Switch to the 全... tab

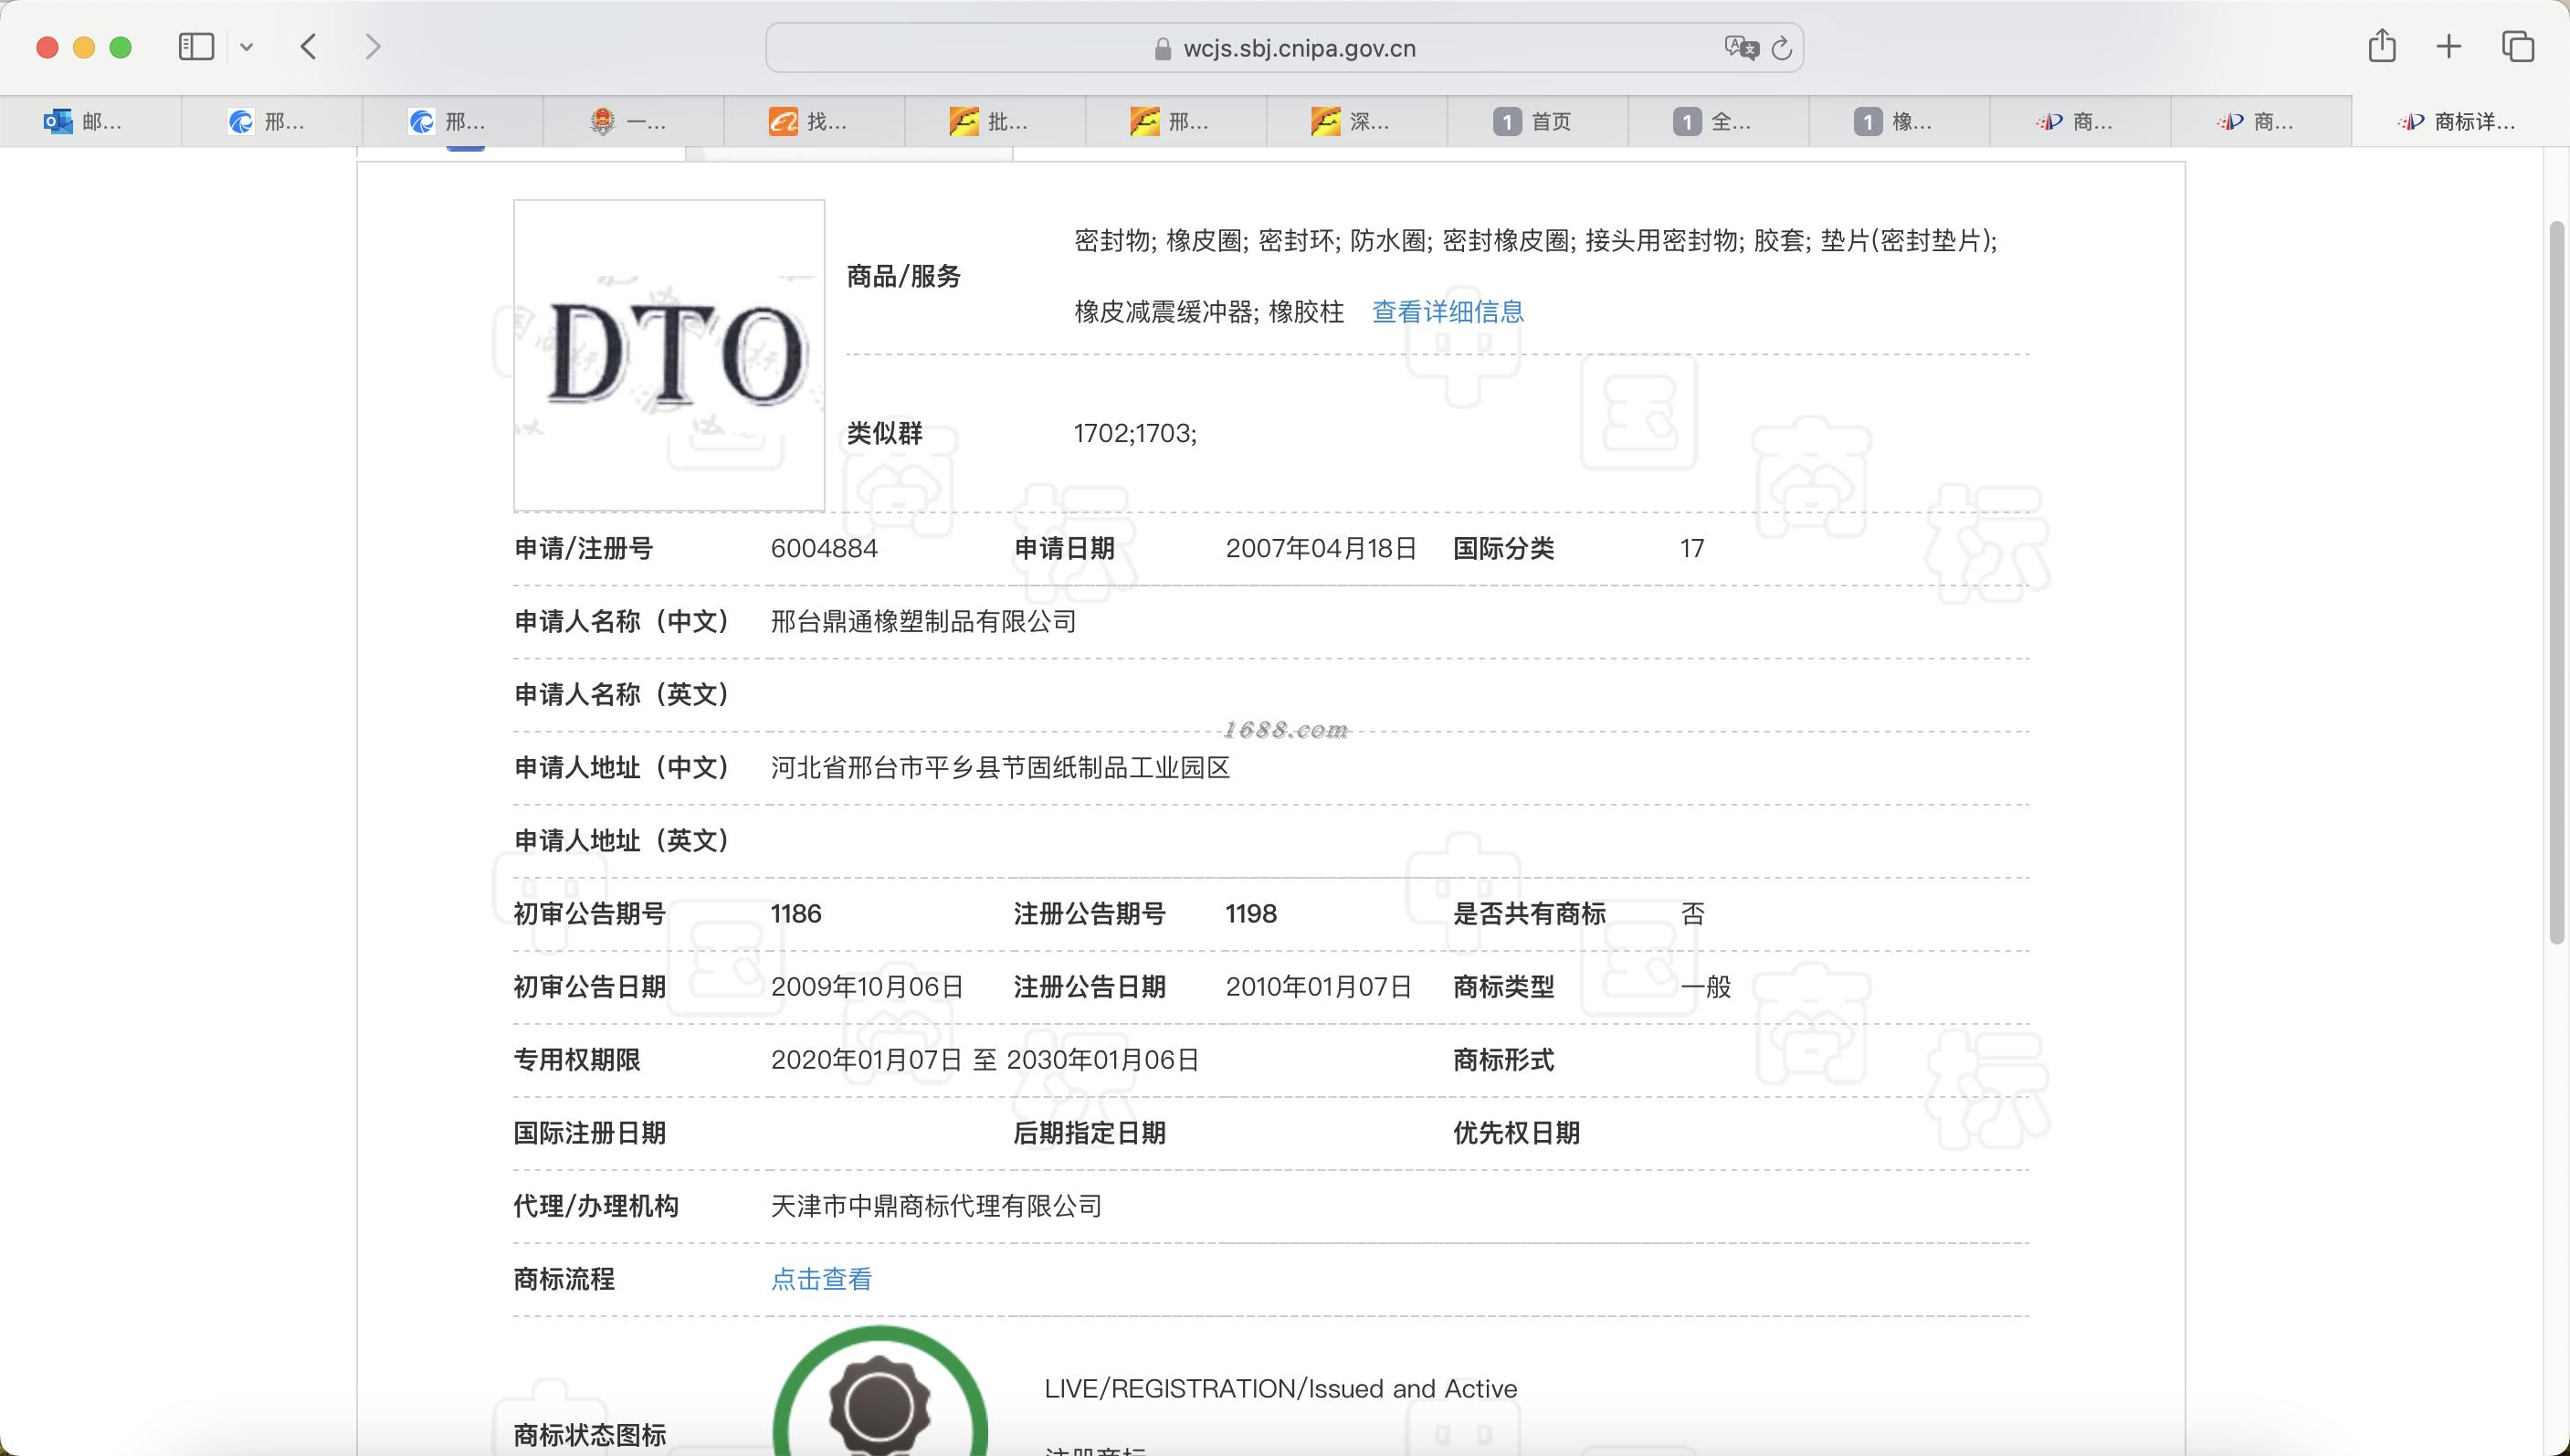tap(1720, 122)
